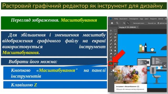The height and width of the screenshot is (94, 168).
Task: Click the text 'Клавішою Z'
Action: coord(24,85)
